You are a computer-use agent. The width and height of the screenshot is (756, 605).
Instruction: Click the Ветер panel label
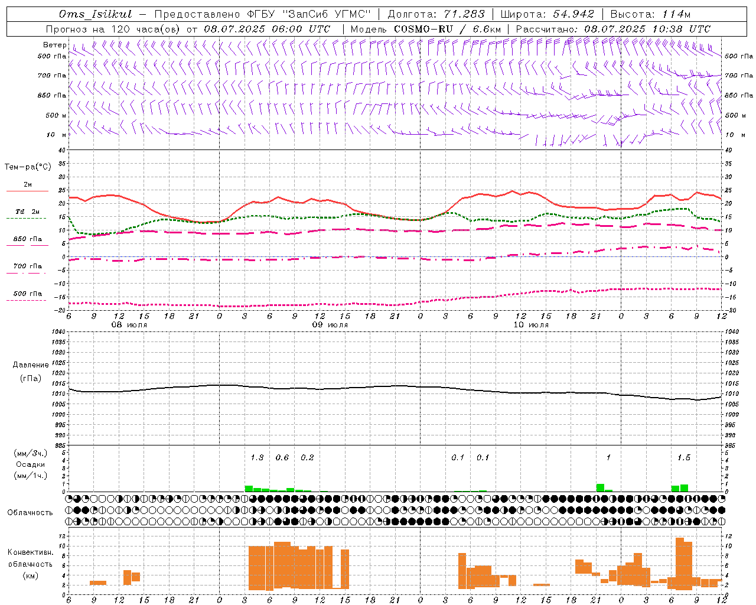(54, 45)
